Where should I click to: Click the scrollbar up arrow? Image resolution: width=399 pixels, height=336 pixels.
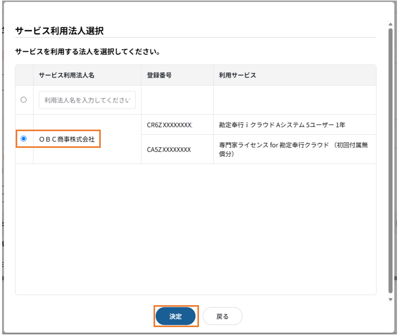point(390,24)
